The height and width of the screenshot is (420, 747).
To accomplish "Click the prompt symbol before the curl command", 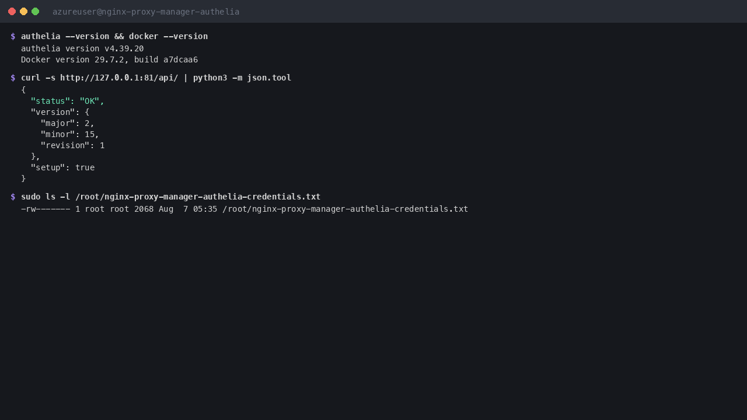I will click(x=13, y=78).
